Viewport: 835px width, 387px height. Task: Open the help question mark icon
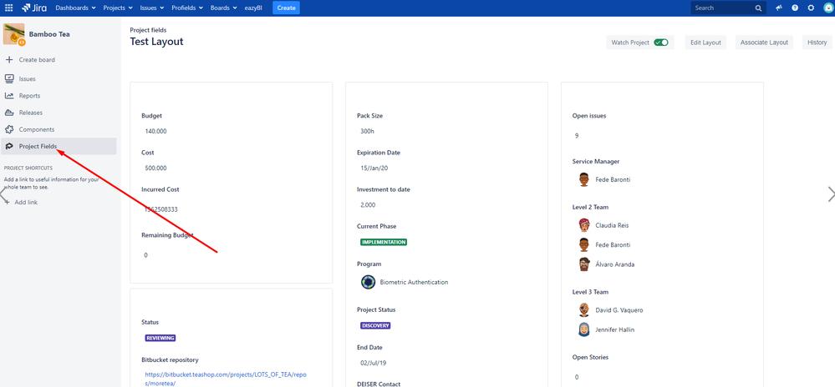point(795,8)
